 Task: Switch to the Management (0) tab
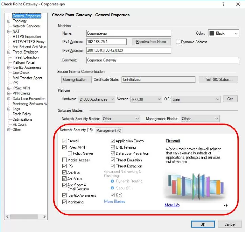point(109,130)
